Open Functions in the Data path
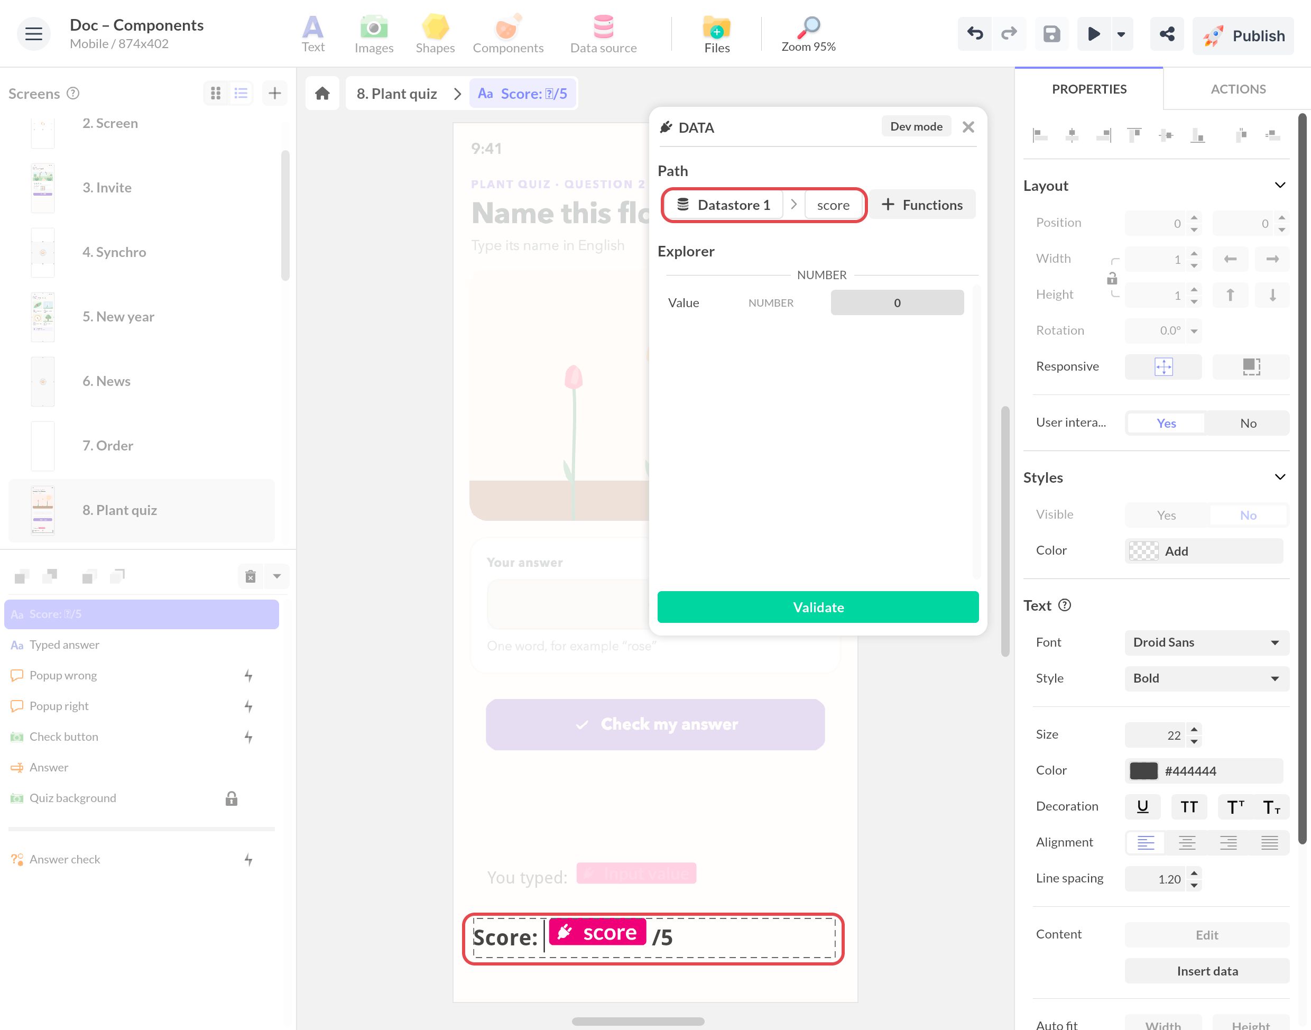Viewport: 1311px width, 1030px height. (921, 205)
